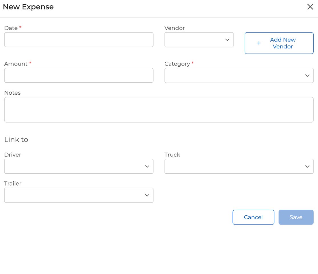Open the Category selection dropdown
The image size is (318, 274).
coord(239,75)
